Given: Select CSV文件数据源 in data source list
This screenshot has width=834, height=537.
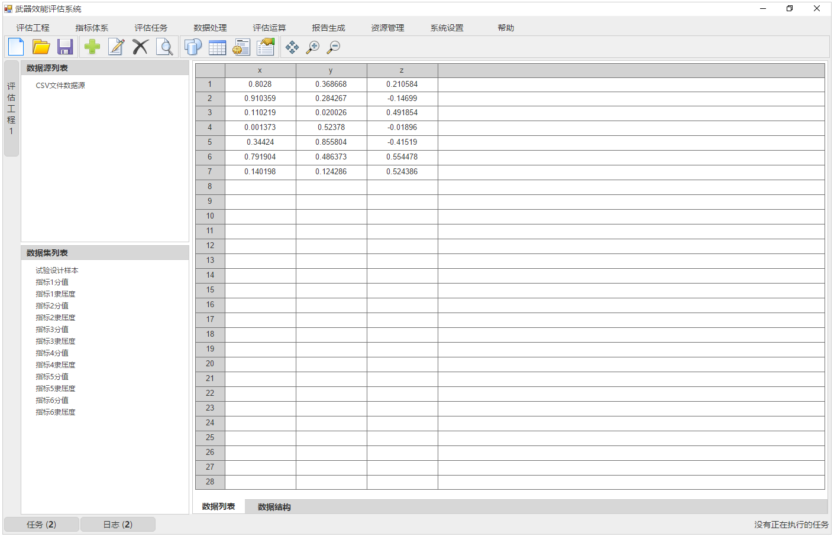Looking at the screenshot, I should tap(60, 86).
